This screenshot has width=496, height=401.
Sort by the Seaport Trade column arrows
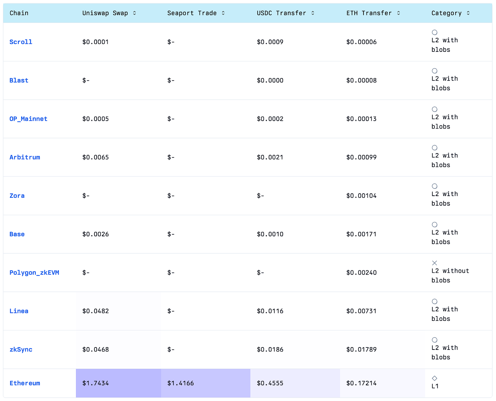[x=223, y=13]
